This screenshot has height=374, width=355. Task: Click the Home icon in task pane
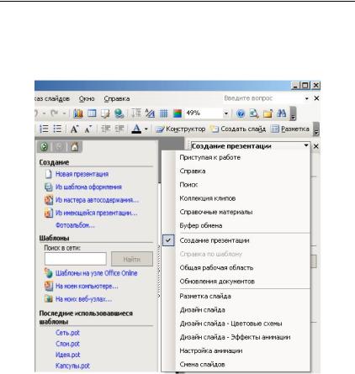(75, 146)
